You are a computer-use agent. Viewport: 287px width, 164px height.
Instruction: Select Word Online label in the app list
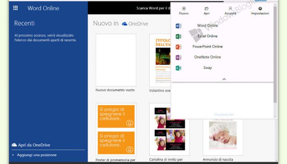coord(207,25)
